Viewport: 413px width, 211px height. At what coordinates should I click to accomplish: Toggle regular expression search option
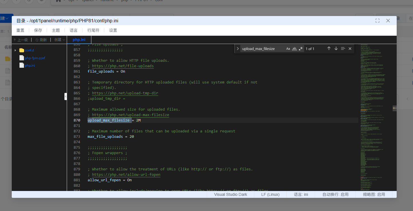300,49
